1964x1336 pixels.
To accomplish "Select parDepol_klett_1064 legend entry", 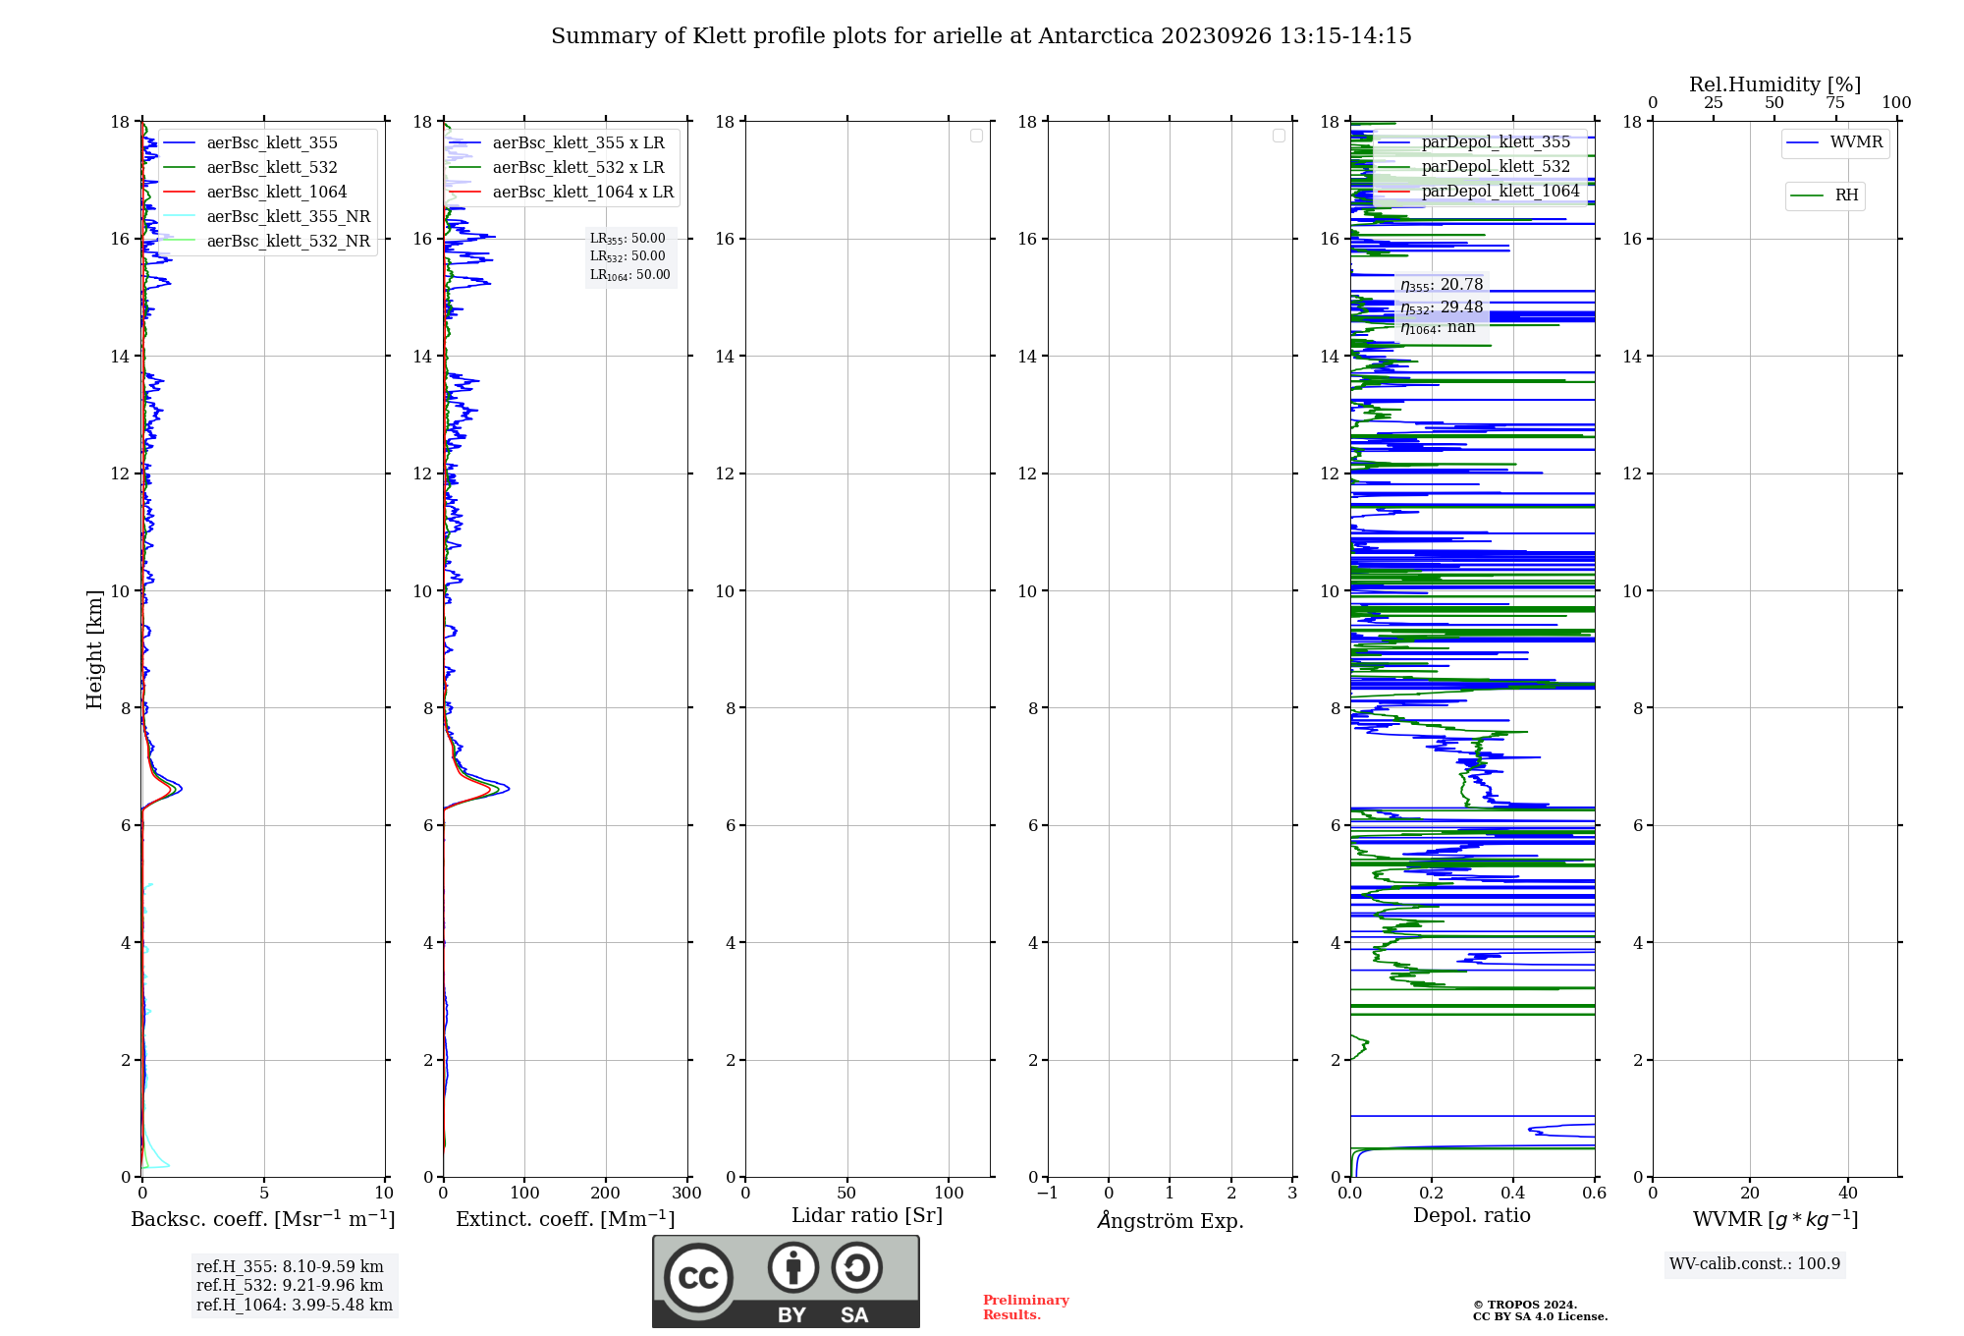I will [x=1480, y=192].
